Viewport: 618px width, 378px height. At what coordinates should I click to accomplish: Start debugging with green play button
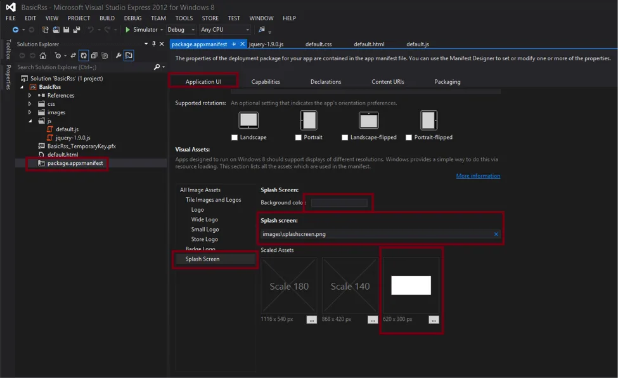point(127,30)
